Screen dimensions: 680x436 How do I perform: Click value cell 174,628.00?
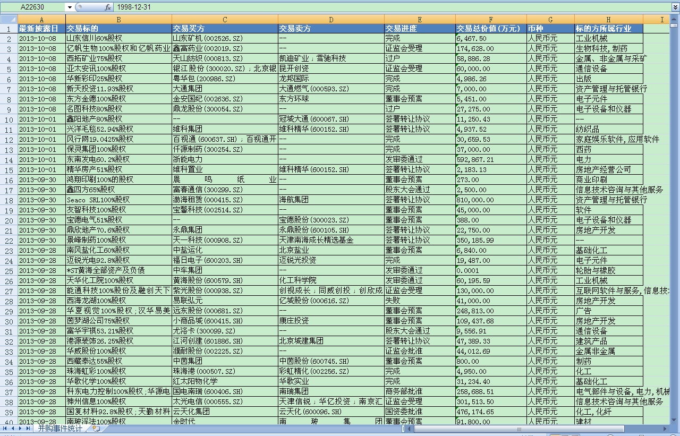click(x=491, y=49)
